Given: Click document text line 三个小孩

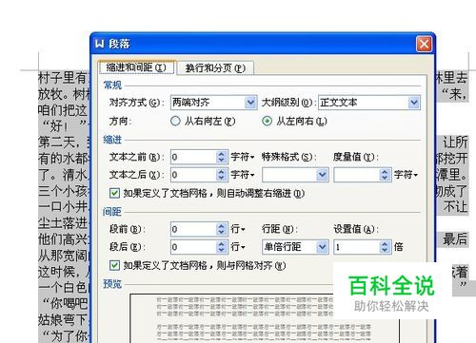Looking at the screenshot, I should [x=63, y=191].
